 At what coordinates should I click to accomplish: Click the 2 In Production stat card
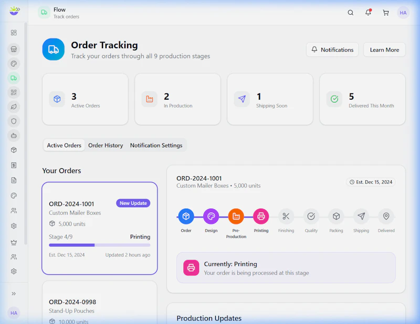click(177, 99)
